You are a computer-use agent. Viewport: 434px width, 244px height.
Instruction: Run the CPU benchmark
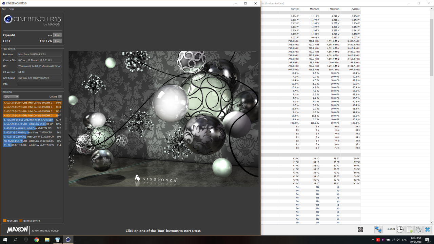[57, 41]
